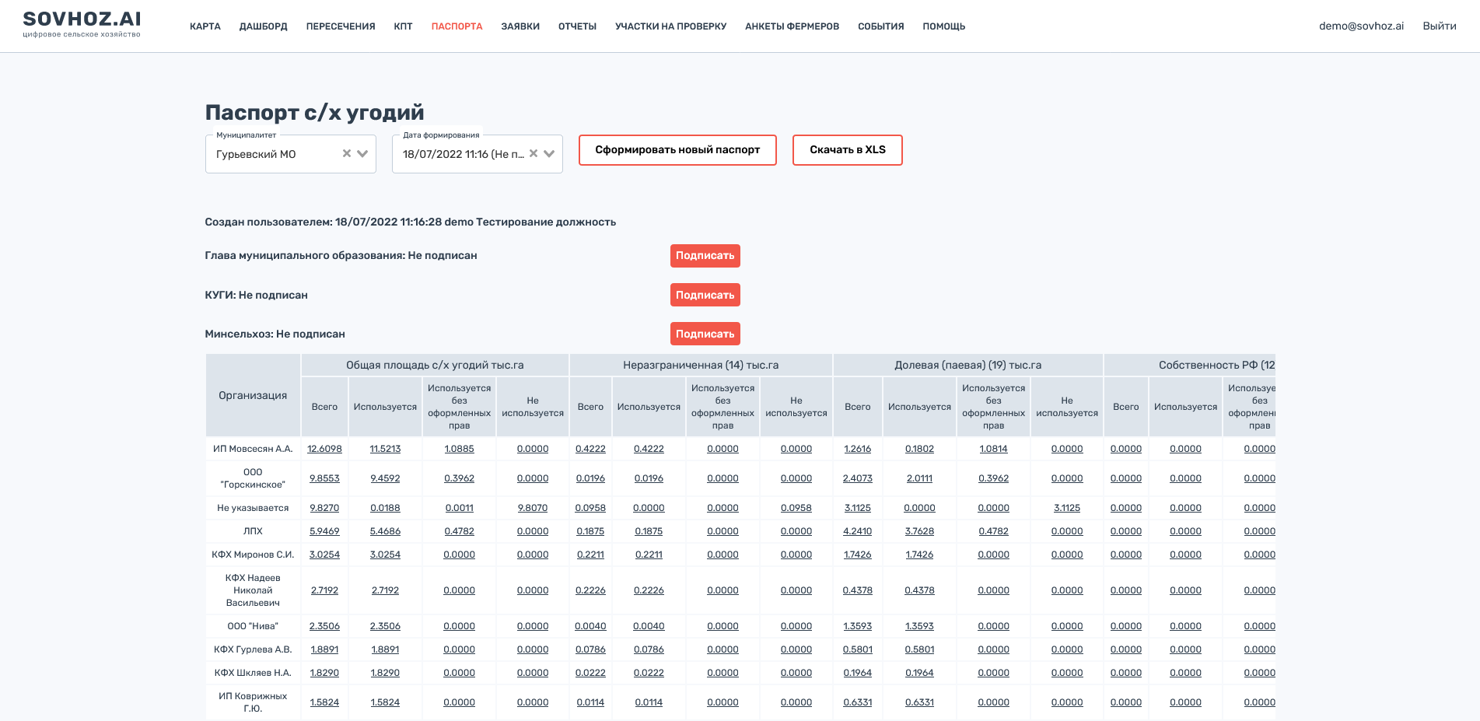Viewport: 1480px width, 721px height.
Task: Click Сформировать новый паспорт button
Action: click(677, 150)
